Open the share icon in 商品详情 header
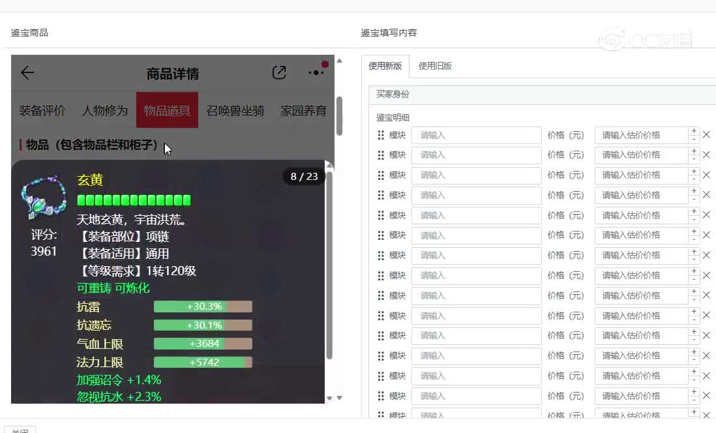This screenshot has height=433, width=716. click(279, 72)
